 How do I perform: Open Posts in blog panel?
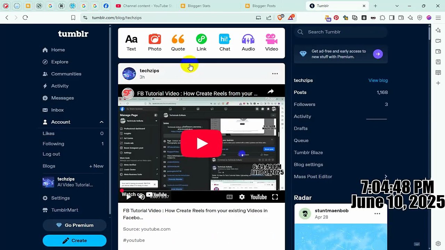341,92
